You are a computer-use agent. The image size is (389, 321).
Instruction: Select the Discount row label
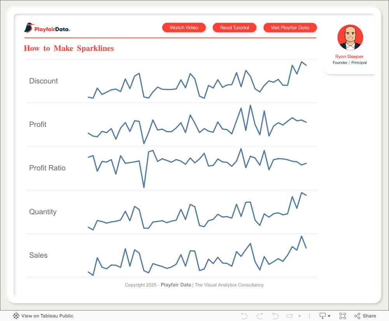[44, 81]
